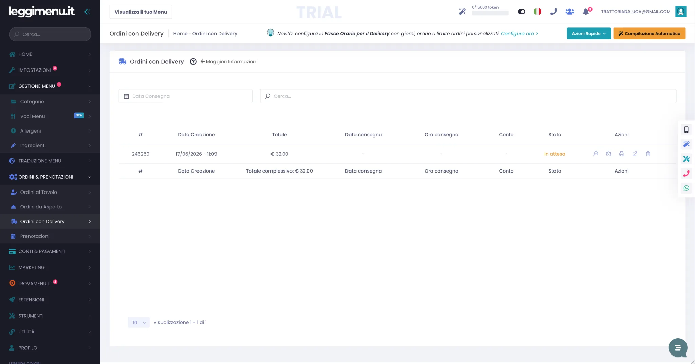Image resolution: width=695 pixels, height=364 pixels.
Task: Open HOME in the sidebar
Action: (x=50, y=54)
